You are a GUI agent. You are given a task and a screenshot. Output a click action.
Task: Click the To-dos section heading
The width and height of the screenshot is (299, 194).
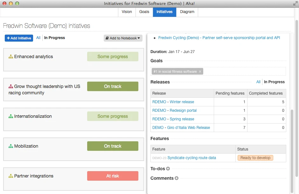point(158,169)
